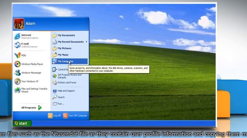
Task: Select the My Pictures label
Action: click(64, 48)
